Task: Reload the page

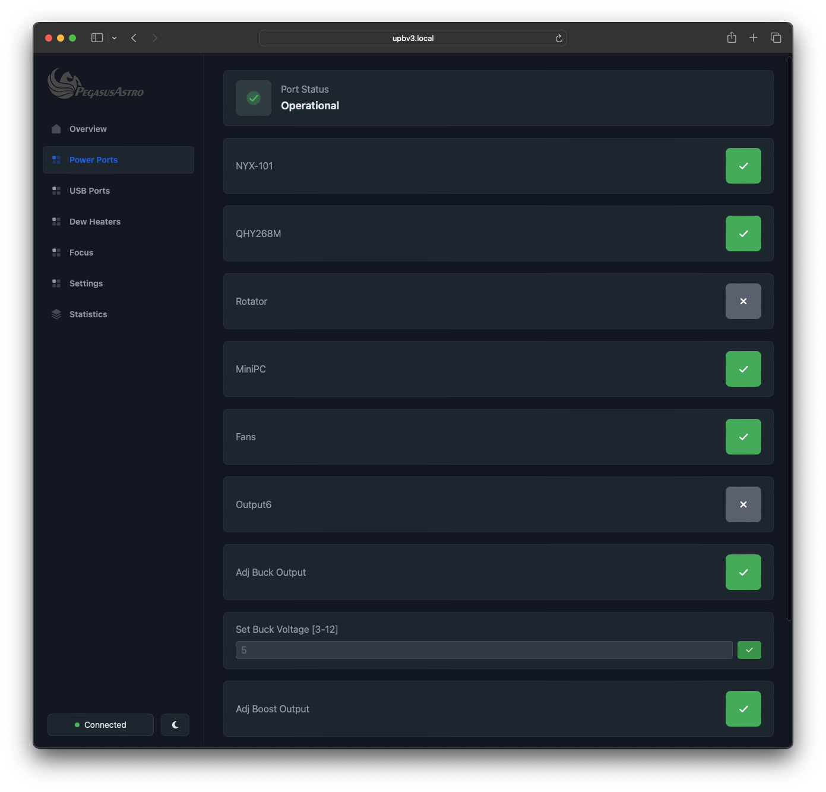Action: (x=559, y=38)
